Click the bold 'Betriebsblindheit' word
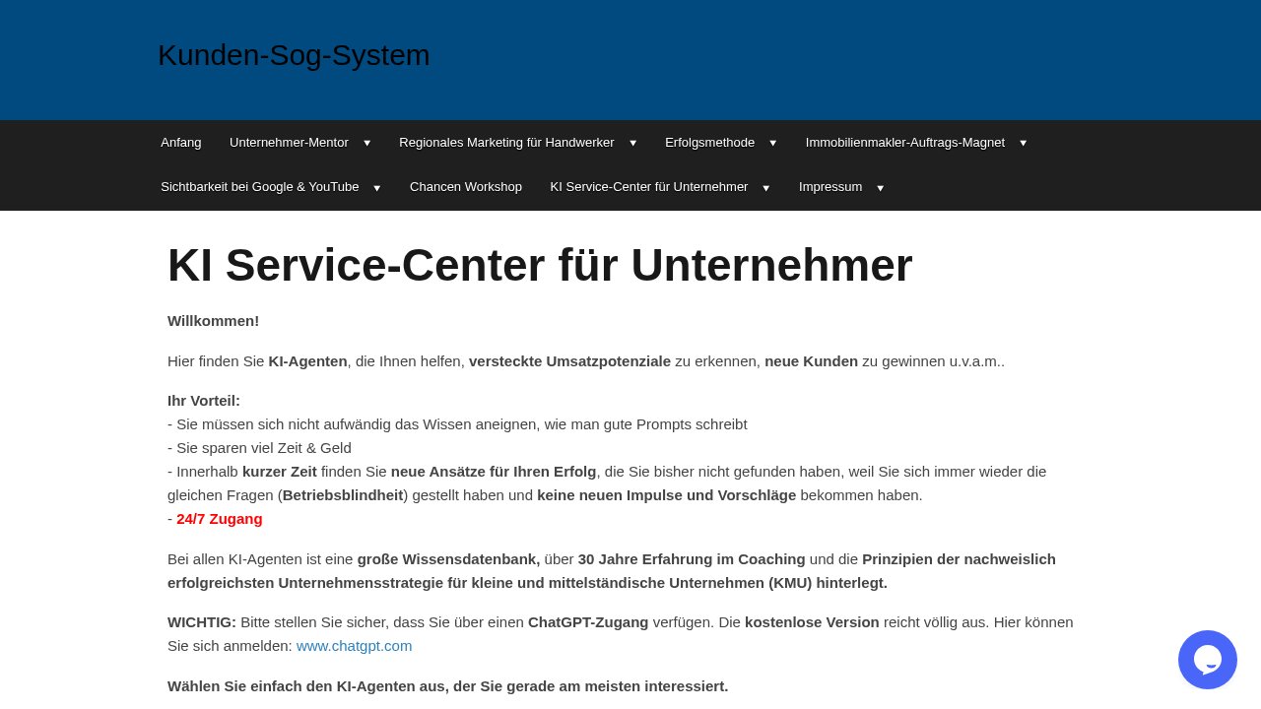The width and height of the screenshot is (1261, 709). (343, 495)
